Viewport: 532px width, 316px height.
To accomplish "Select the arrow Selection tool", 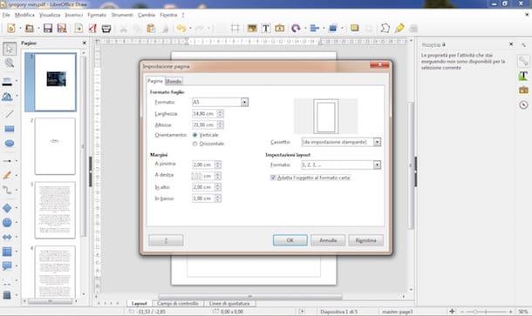I will coord(10,49).
